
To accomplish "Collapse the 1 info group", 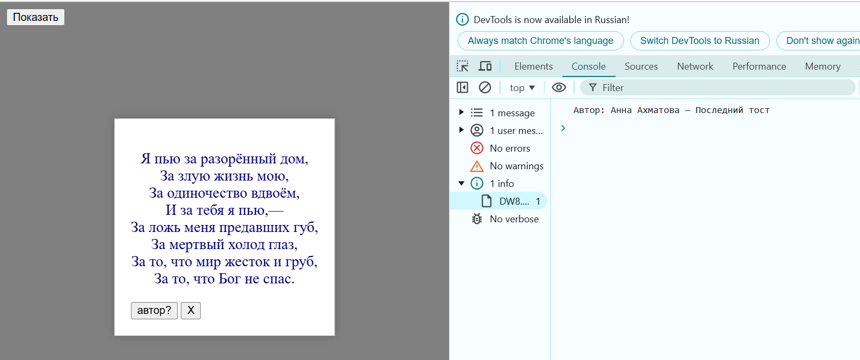I will (461, 184).
